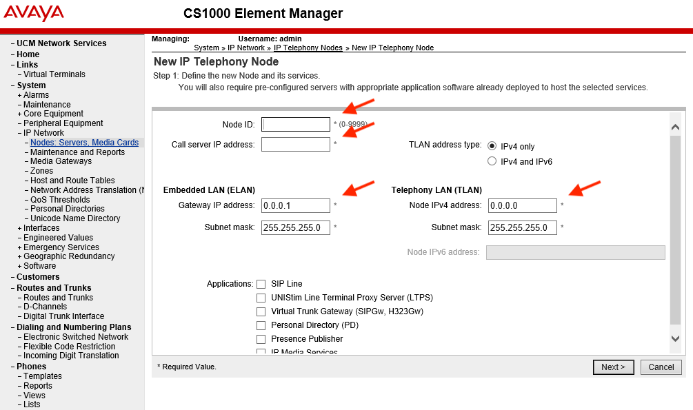Open Unicode Name Directory
This screenshot has height=410, width=693.
click(75, 218)
